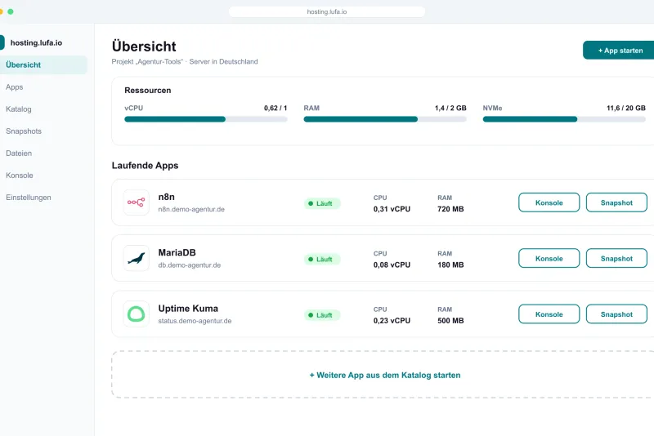The width and height of the screenshot is (654, 436).
Task: Click the 1,4 / 2 GB value
Action: point(450,109)
